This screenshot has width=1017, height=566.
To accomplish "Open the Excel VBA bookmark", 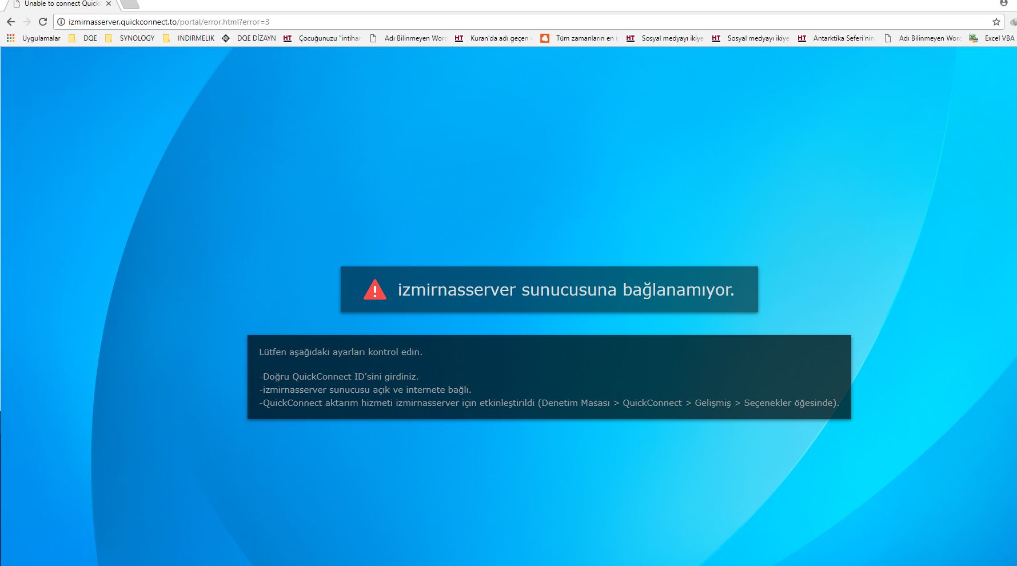I will click(992, 38).
